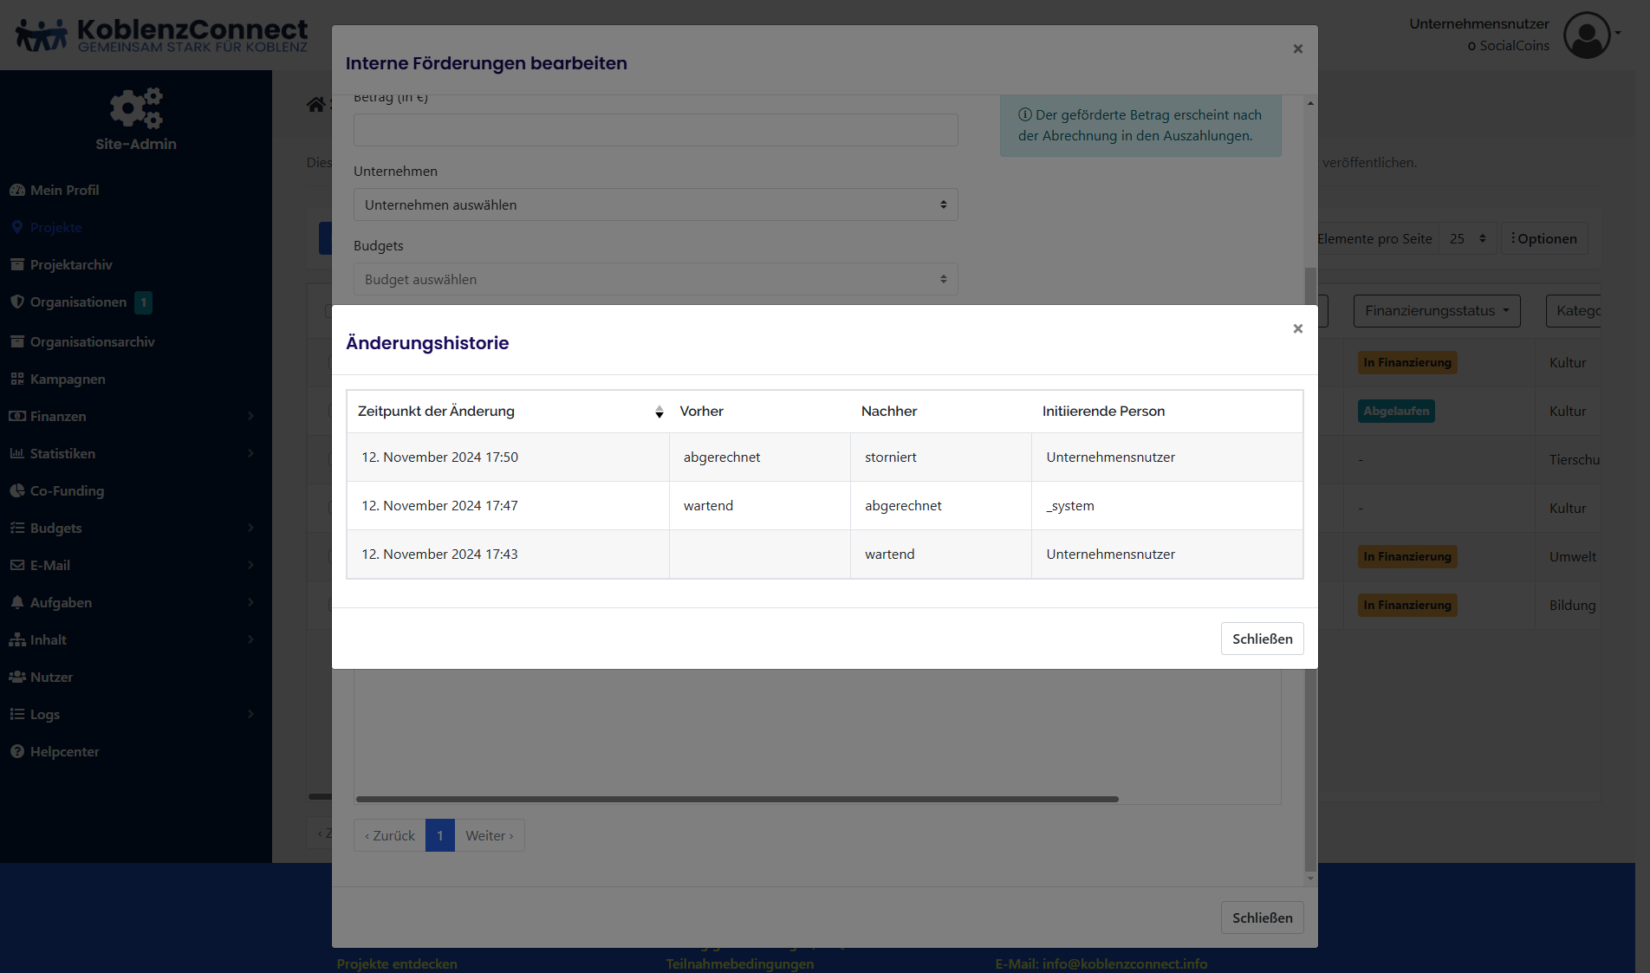
Task: Open Nutzer in the sidebar
Action: [51, 677]
